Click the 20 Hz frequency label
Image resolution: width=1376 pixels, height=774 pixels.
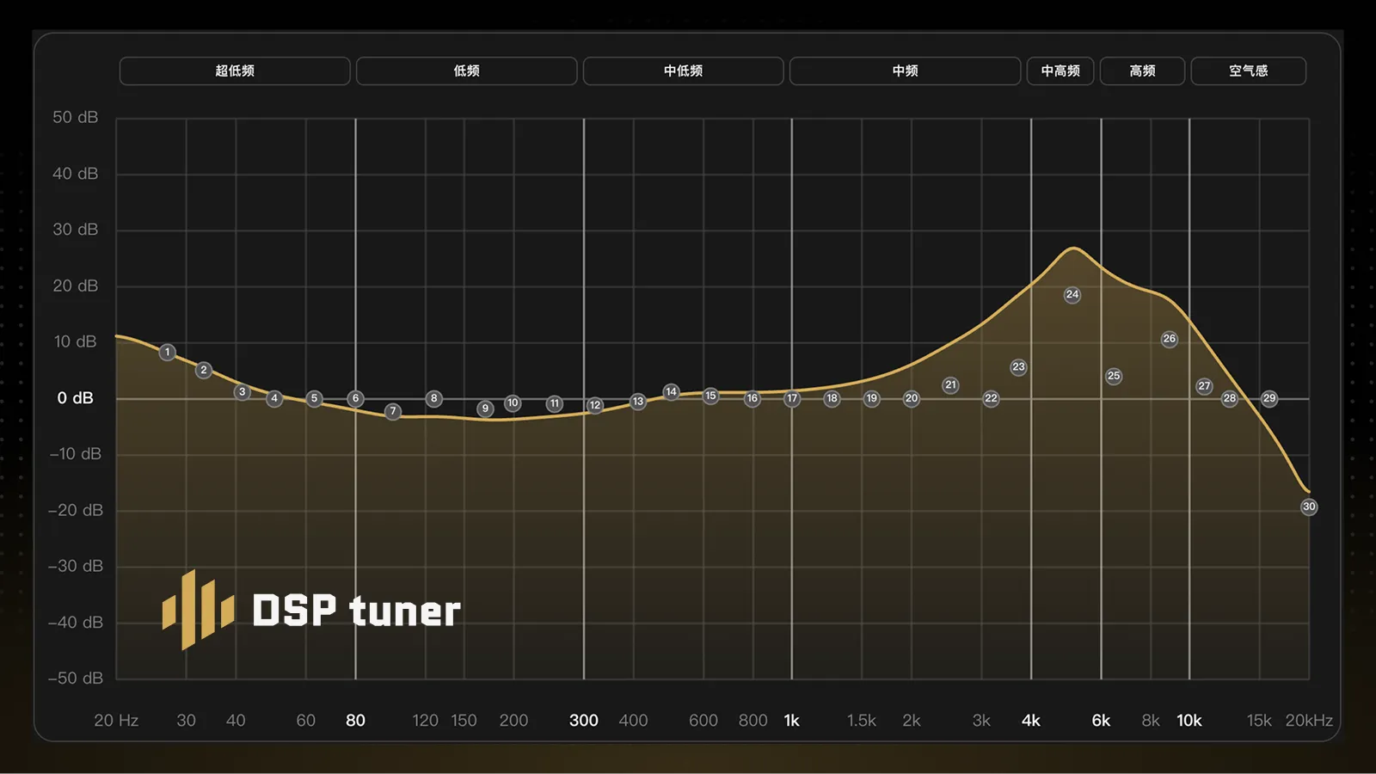[x=116, y=721]
